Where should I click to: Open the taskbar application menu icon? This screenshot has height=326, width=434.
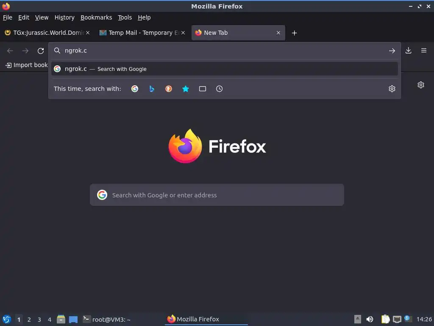pos(7,319)
